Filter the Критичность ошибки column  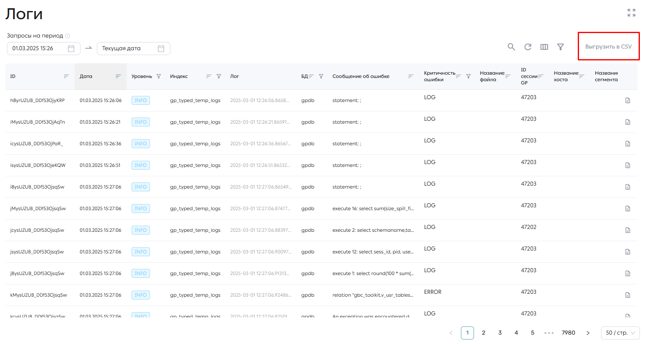pyautogui.click(x=468, y=76)
